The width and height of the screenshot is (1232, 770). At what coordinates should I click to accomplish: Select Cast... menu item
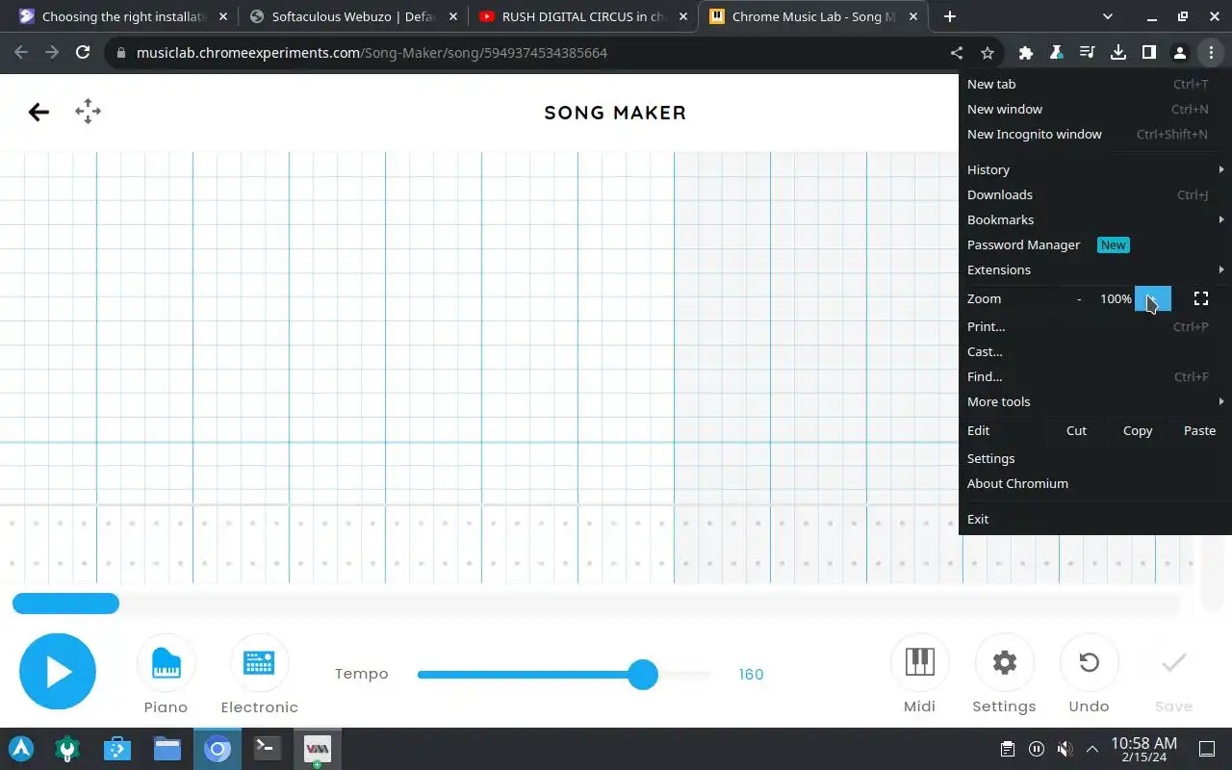pos(1095,351)
